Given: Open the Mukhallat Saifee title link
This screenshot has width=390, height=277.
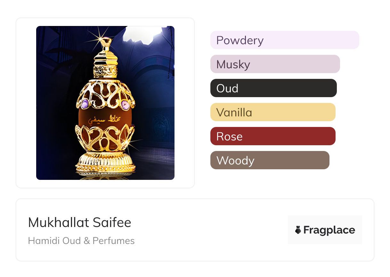Looking at the screenshot, I should (x=80, y=222).
